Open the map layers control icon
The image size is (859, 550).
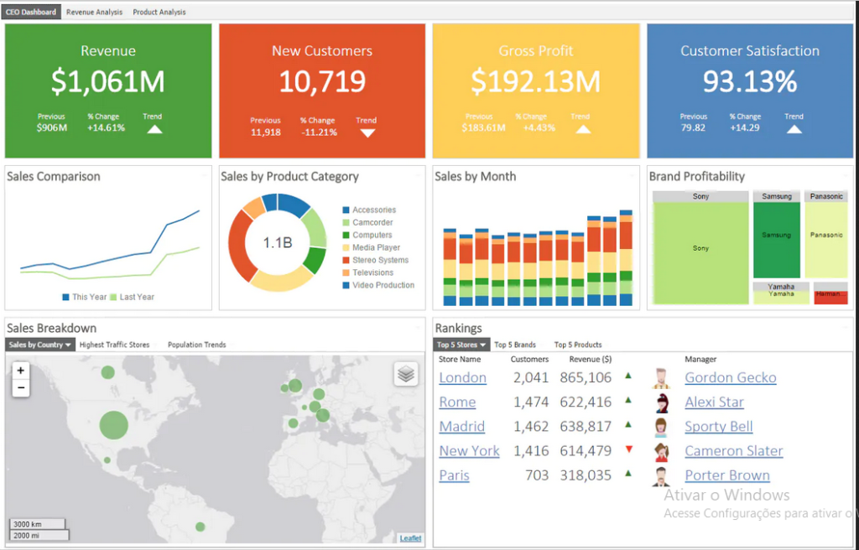click(406, 374)
